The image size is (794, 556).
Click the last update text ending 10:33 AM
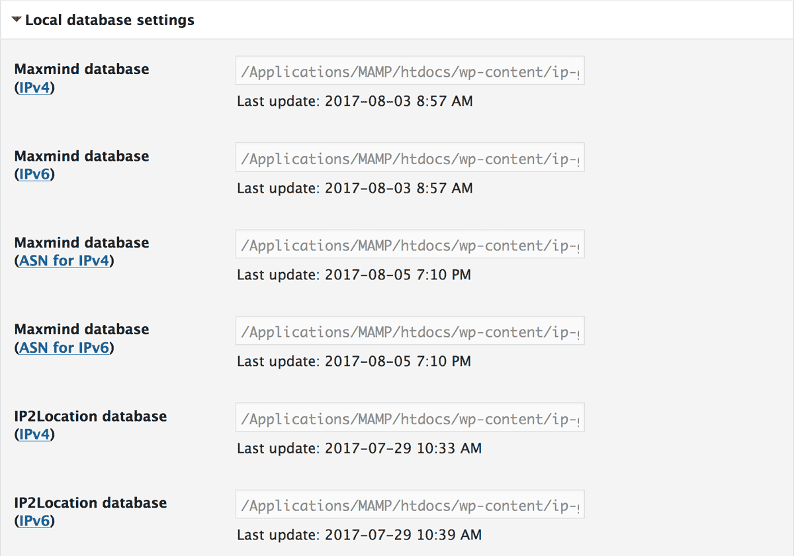coord(359,448)
